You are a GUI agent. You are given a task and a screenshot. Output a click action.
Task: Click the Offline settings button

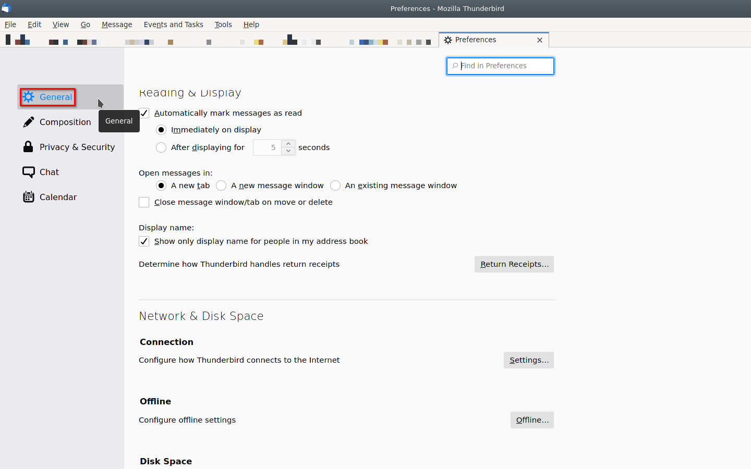coord(532,420)
